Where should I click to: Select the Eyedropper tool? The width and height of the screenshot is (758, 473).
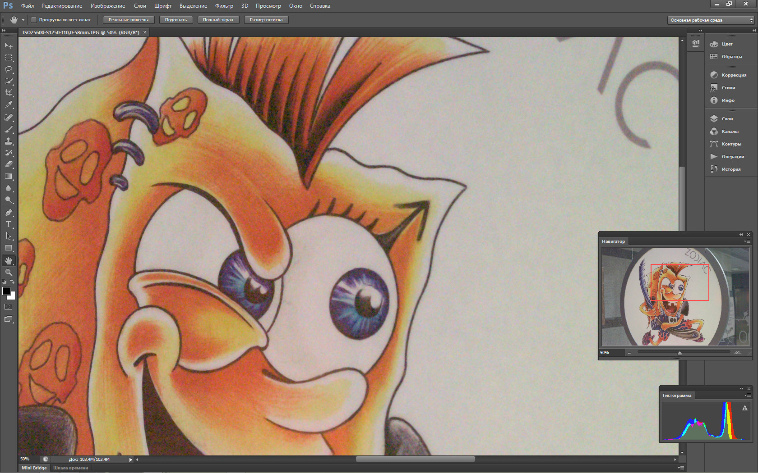(x=9, y=105)
